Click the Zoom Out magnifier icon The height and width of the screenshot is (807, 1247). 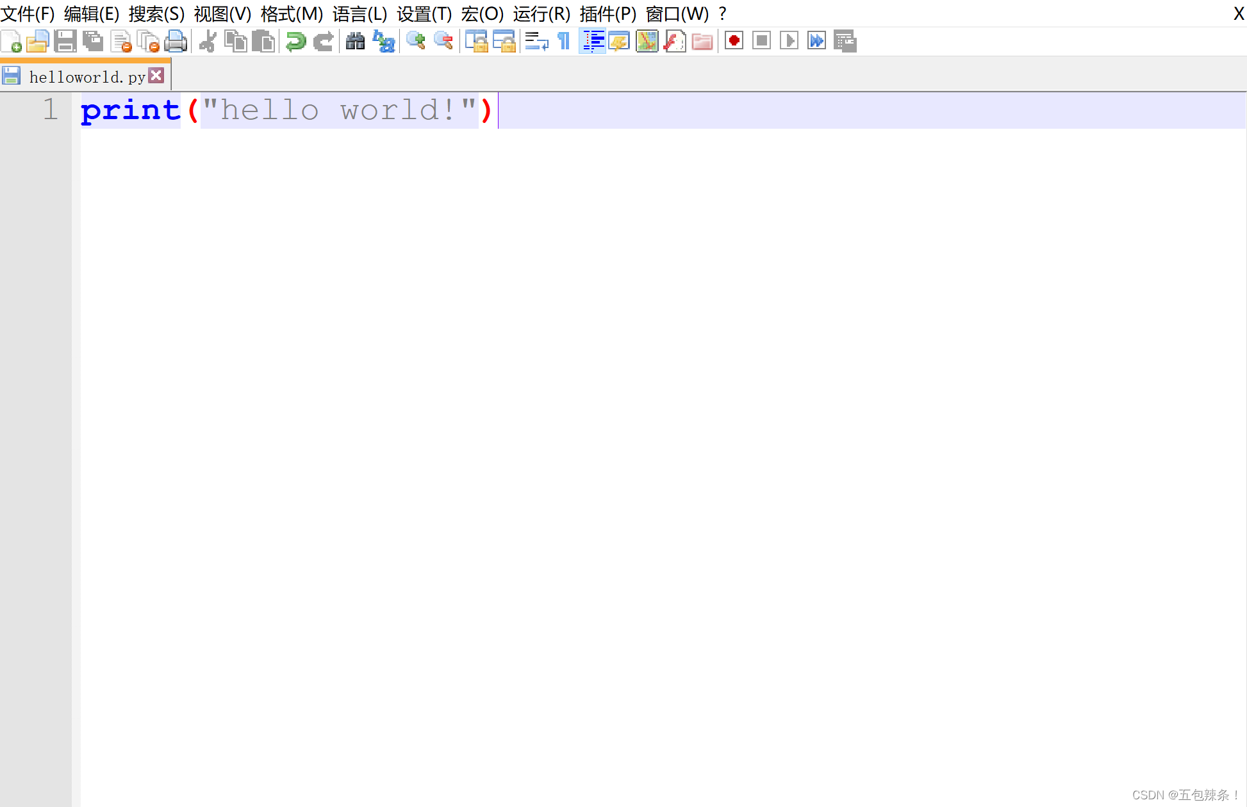[443, 42]
